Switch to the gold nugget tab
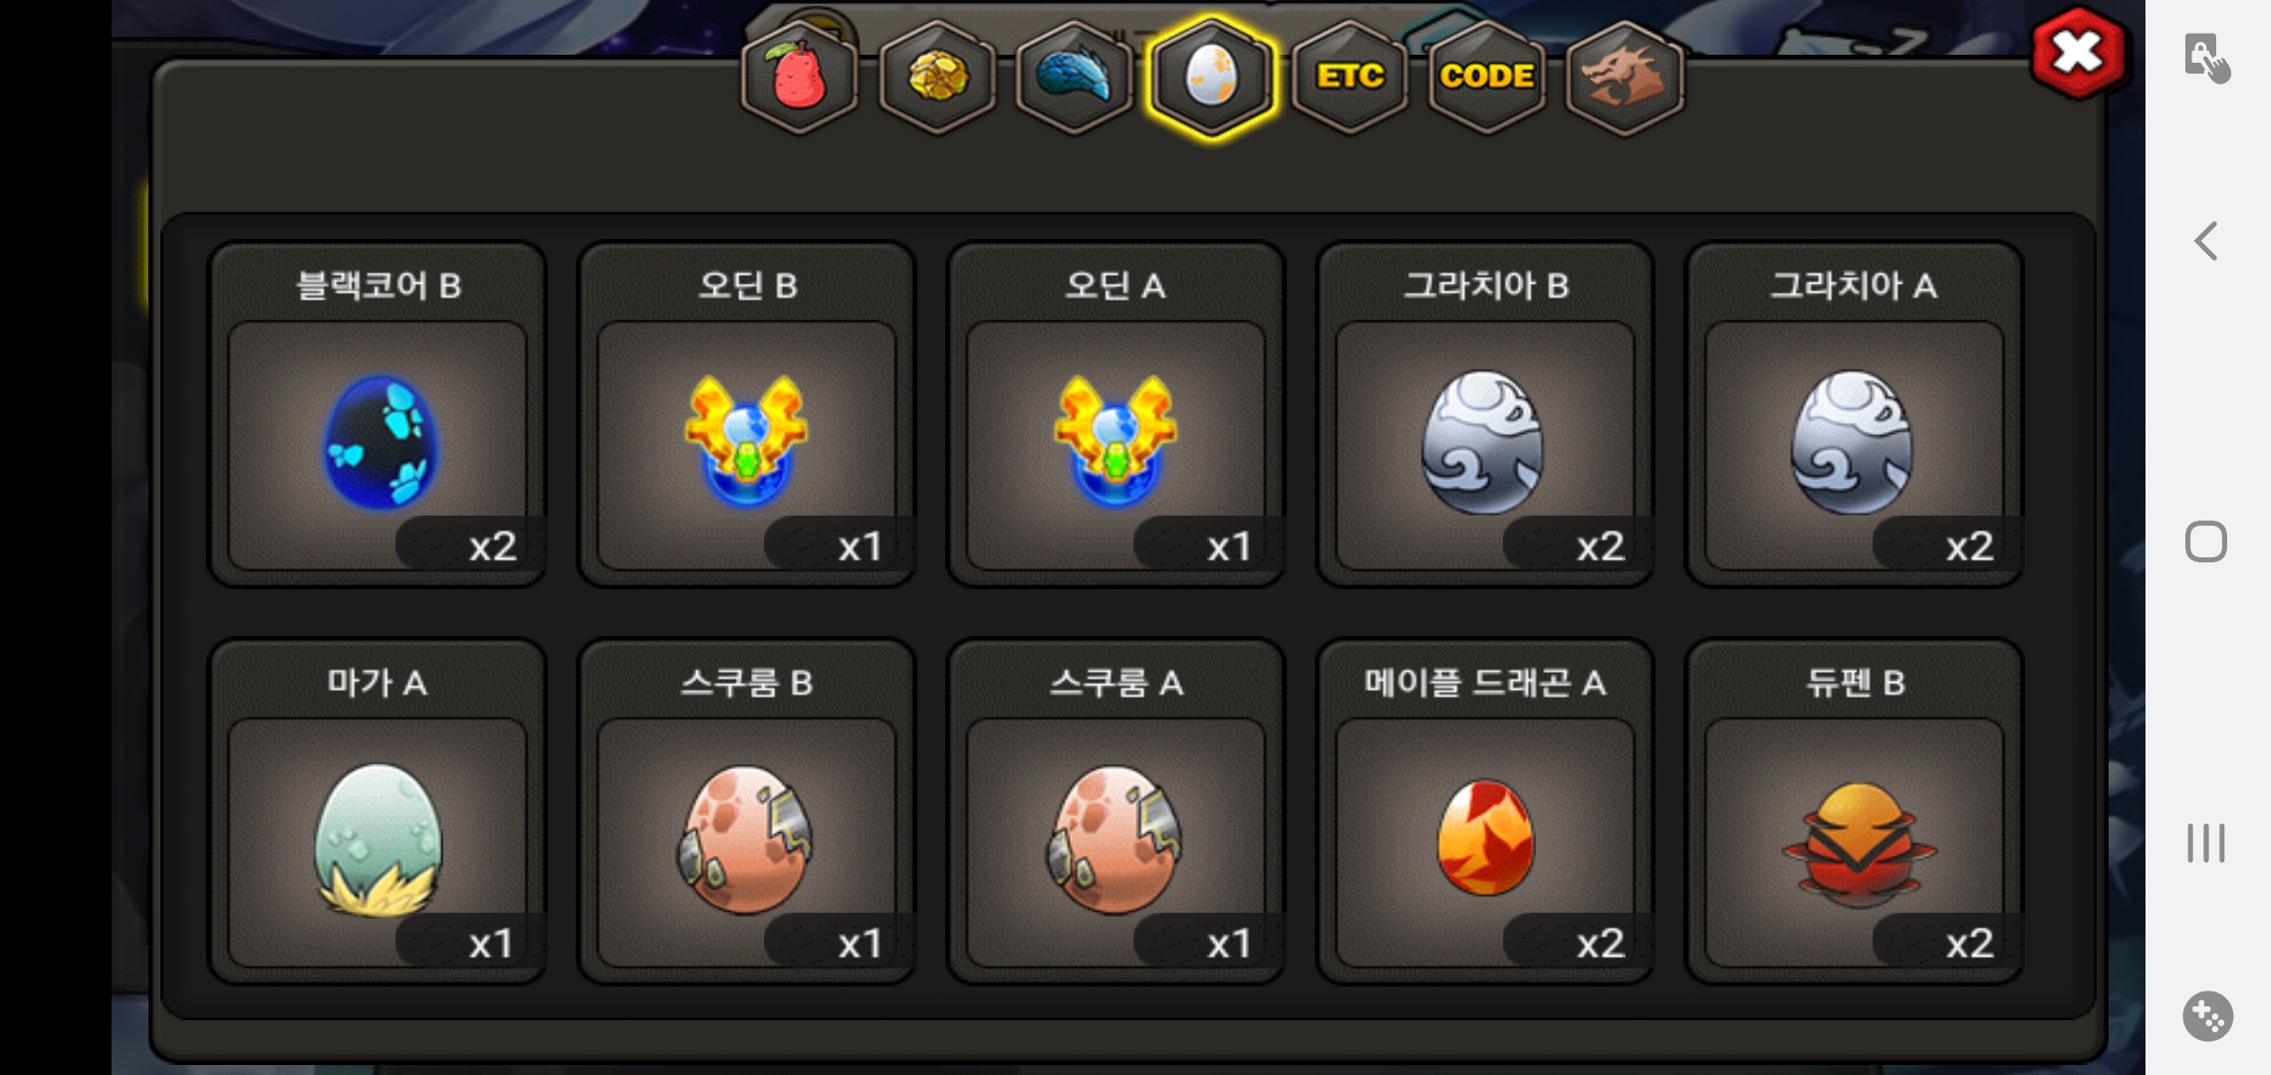Image resolution: width=2271 pixels, height=1075 pixels. click(937, 78)
